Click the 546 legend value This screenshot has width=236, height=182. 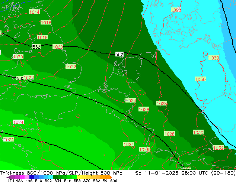coord(68,181)
